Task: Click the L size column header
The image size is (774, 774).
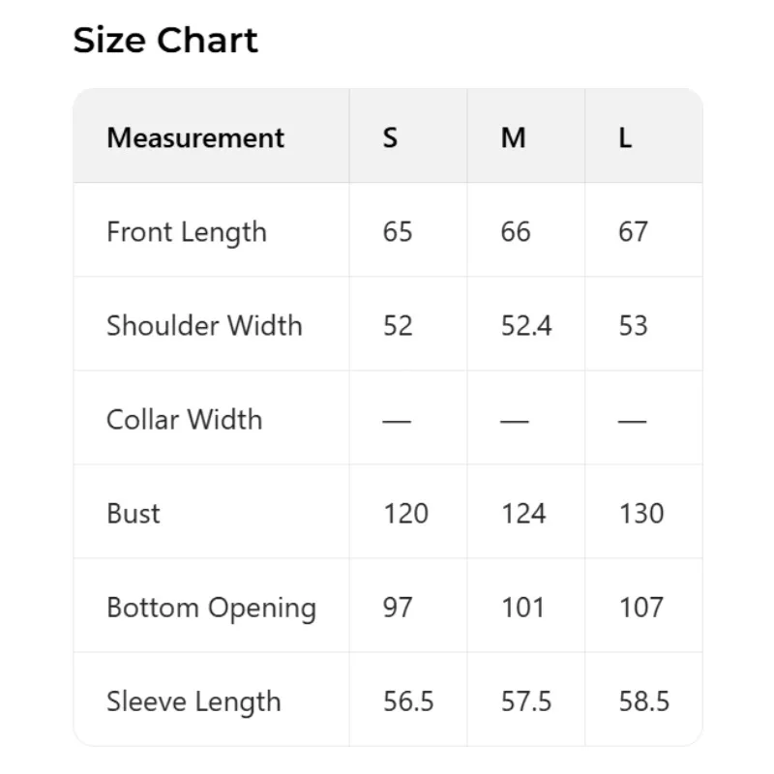Action: (625, 137)
